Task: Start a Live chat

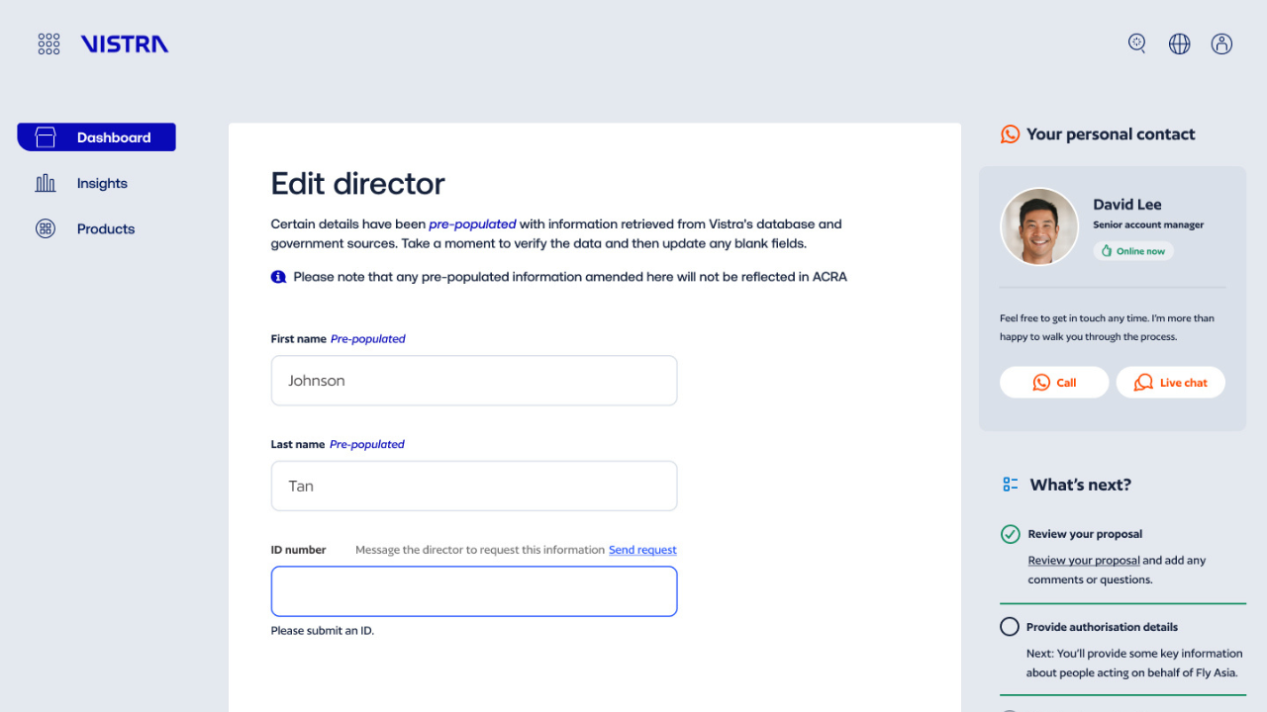Action: pyautogui.click(x=1170, y=383)
